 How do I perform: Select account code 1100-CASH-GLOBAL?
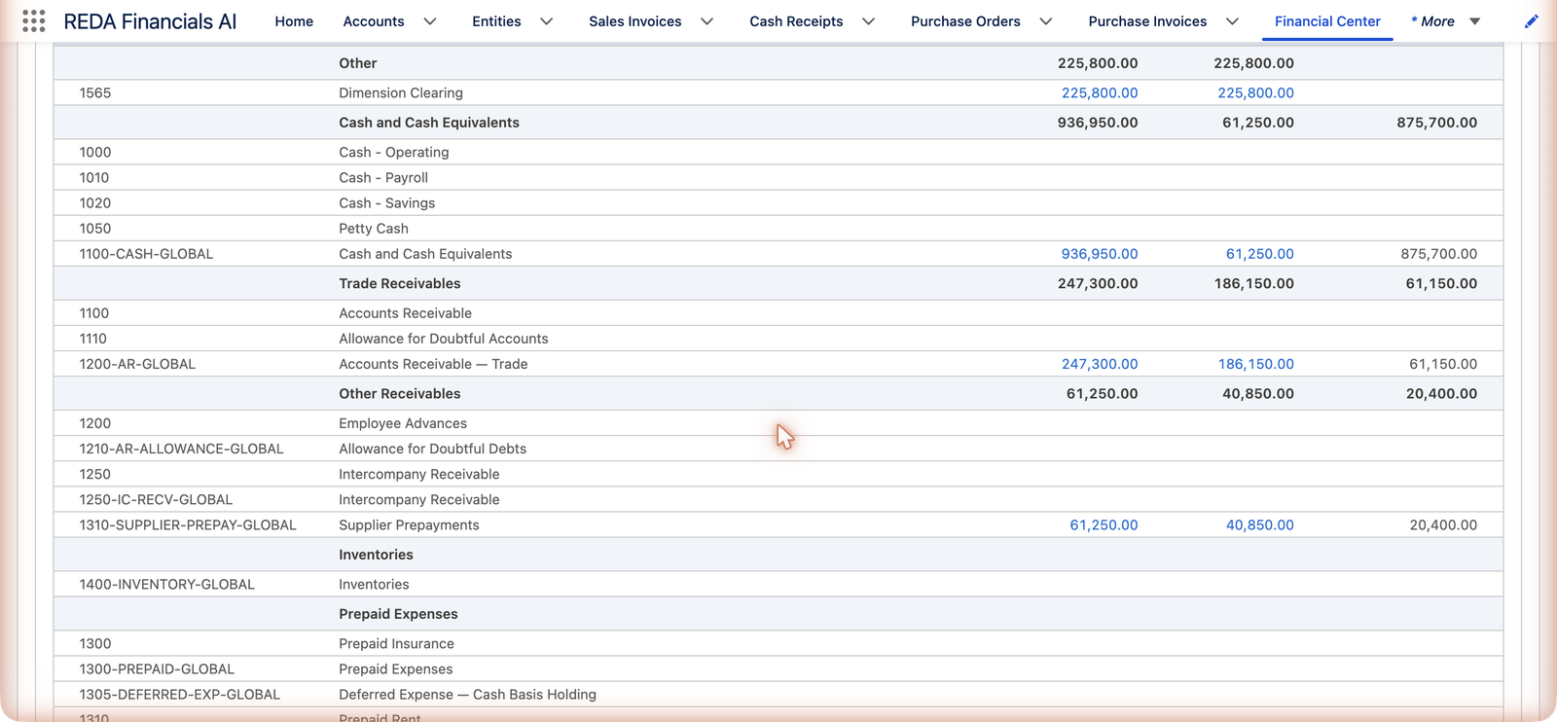pos(146,254)
